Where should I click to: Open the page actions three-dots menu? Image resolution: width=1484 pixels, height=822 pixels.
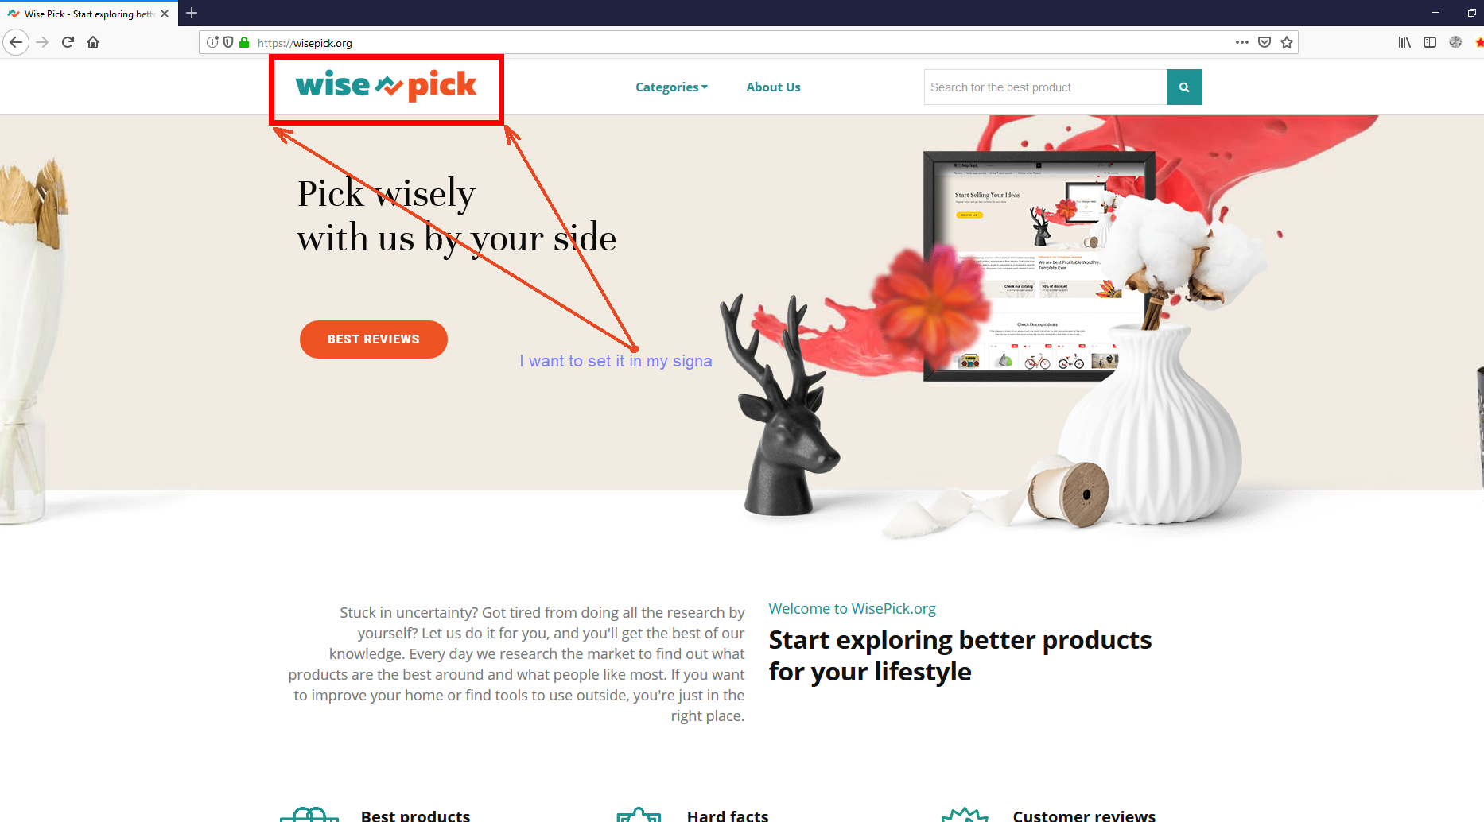(x=1242, y=42)
